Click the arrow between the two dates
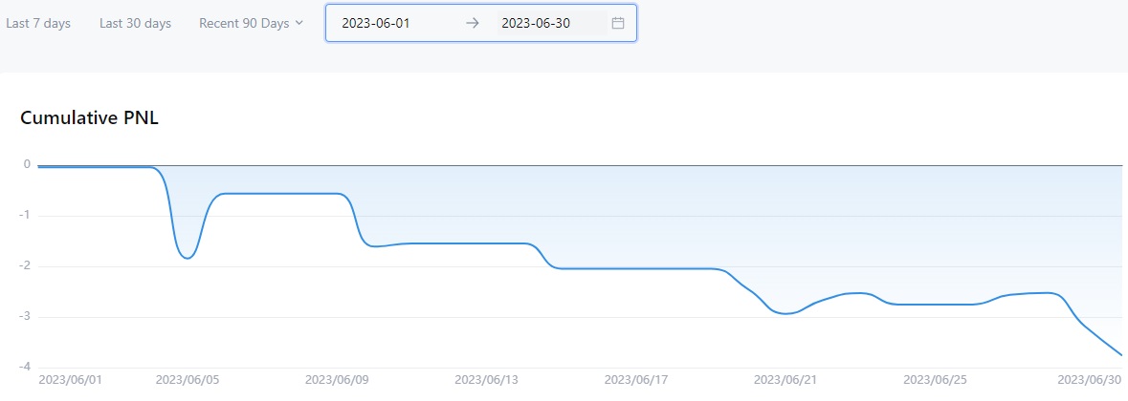The height and width of the screenshot is (401, 1128). click(472, 24)
